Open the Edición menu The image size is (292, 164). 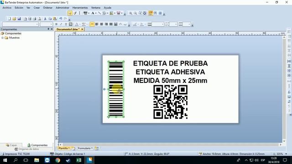[19, 8]
